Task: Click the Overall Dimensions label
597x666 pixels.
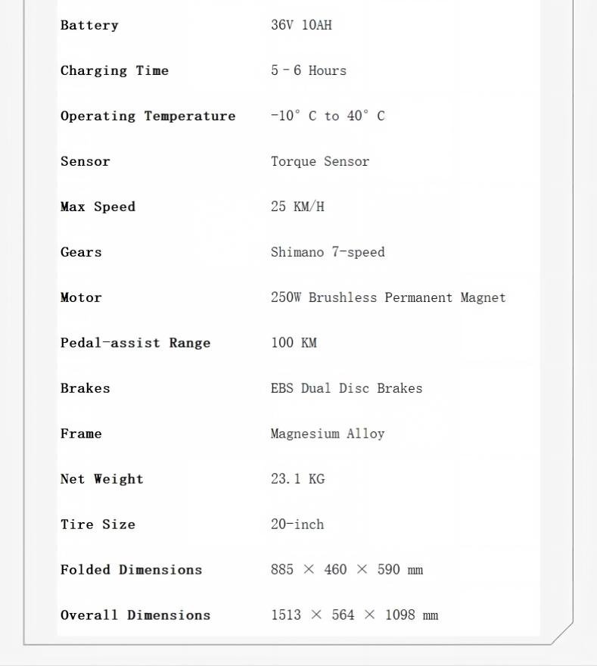Action: pyautogui.click(x=135, y=615)
